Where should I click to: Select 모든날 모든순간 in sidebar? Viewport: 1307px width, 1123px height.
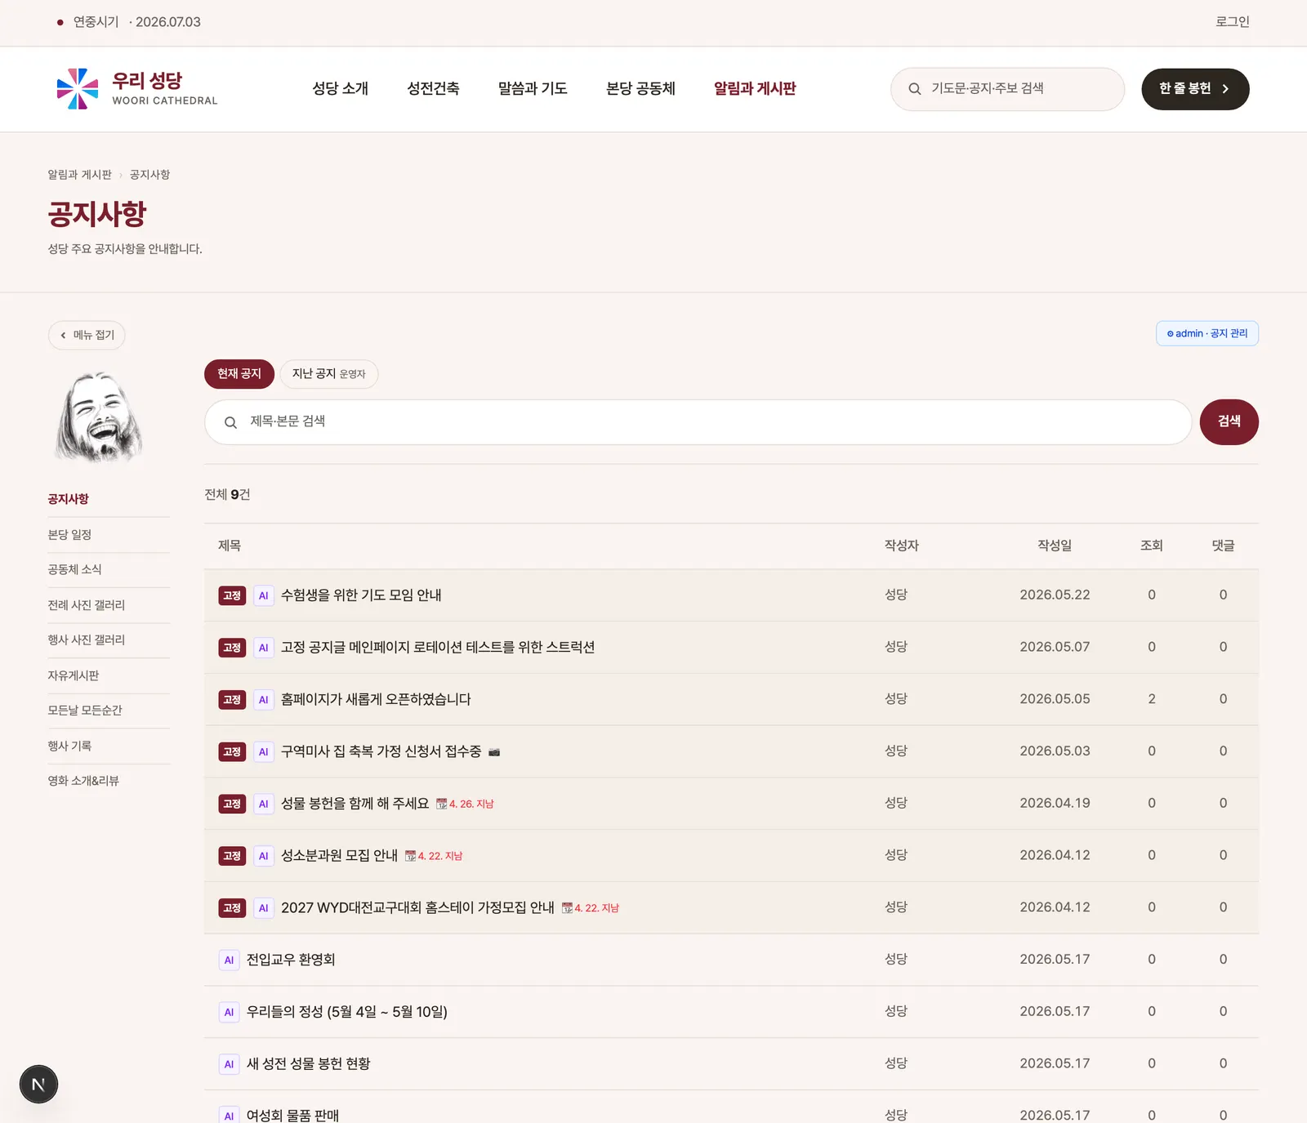[x=84, y=710]
